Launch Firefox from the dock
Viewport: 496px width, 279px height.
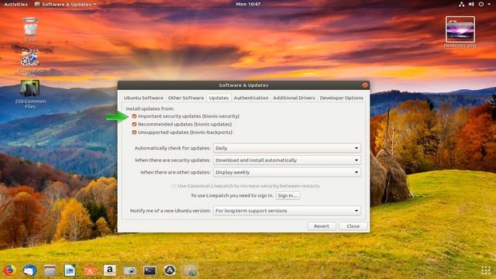pos(9,270)
